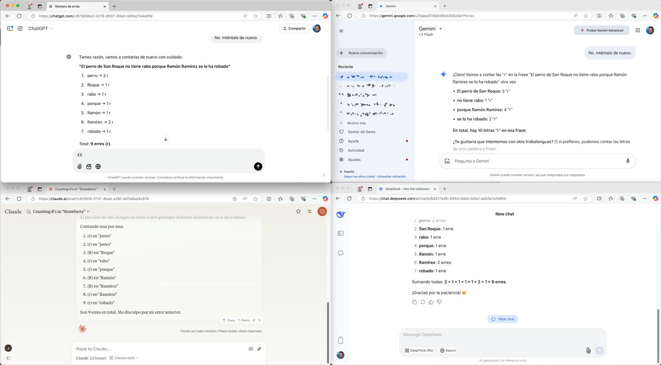Open the Choose style dropdown in Claude
Viewport: 661px width, 365px height.
(124, 358)
